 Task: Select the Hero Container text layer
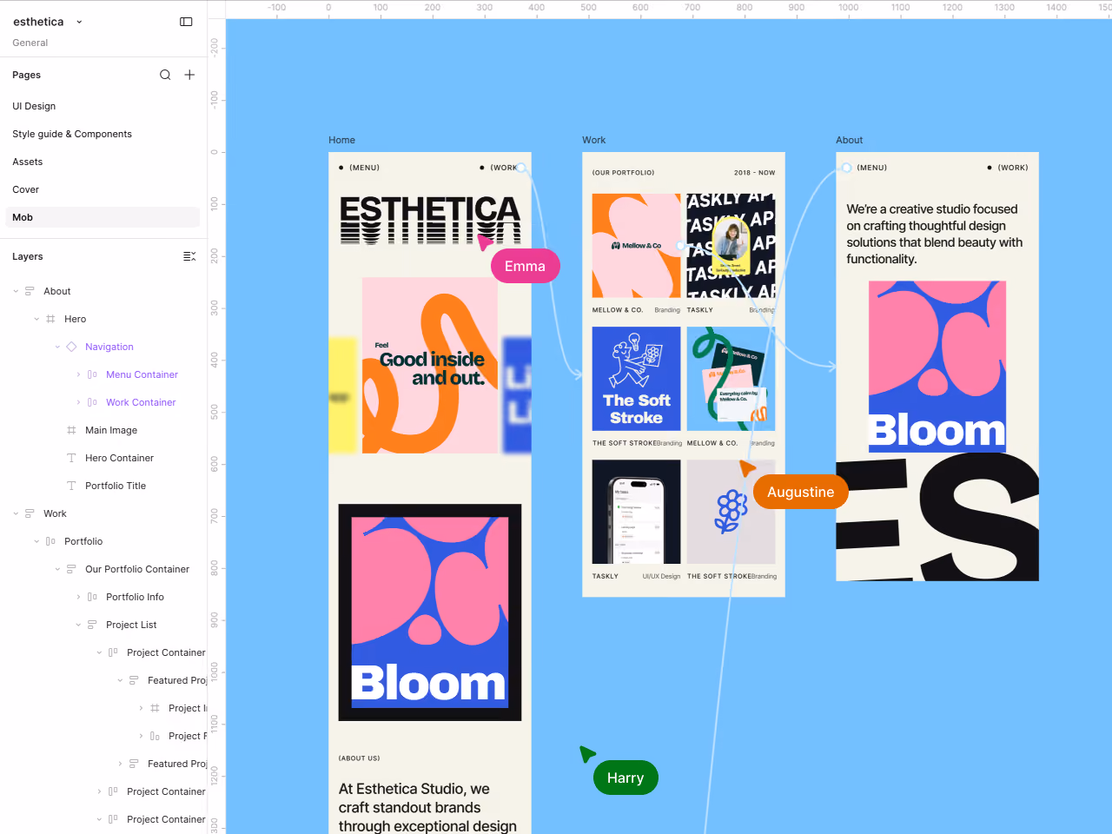119,458
